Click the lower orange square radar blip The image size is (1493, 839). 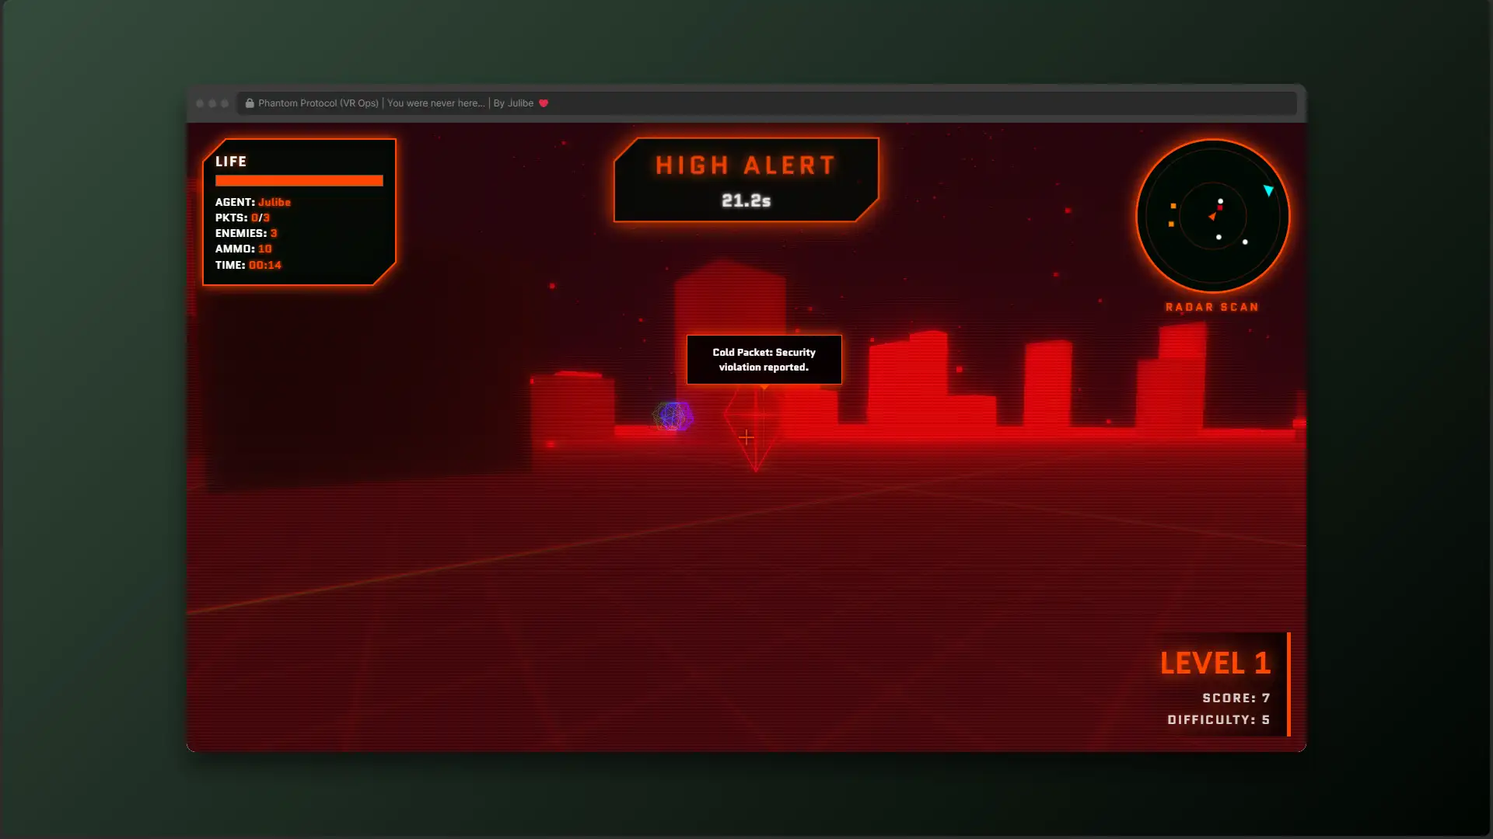[x=1171, y=225]
